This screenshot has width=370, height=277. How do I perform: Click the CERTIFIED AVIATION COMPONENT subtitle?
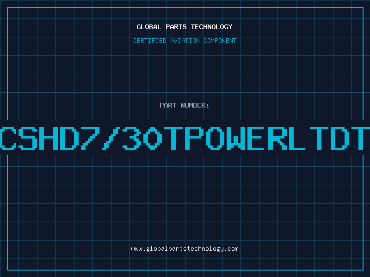(x=185, y=41)
